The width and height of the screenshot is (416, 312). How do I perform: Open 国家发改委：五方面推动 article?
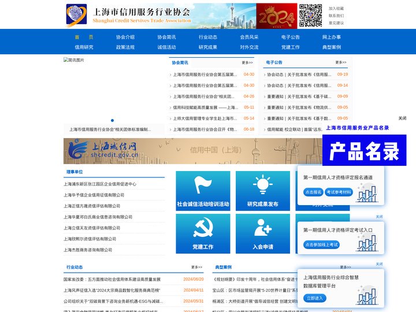click(x=112, y=280)
